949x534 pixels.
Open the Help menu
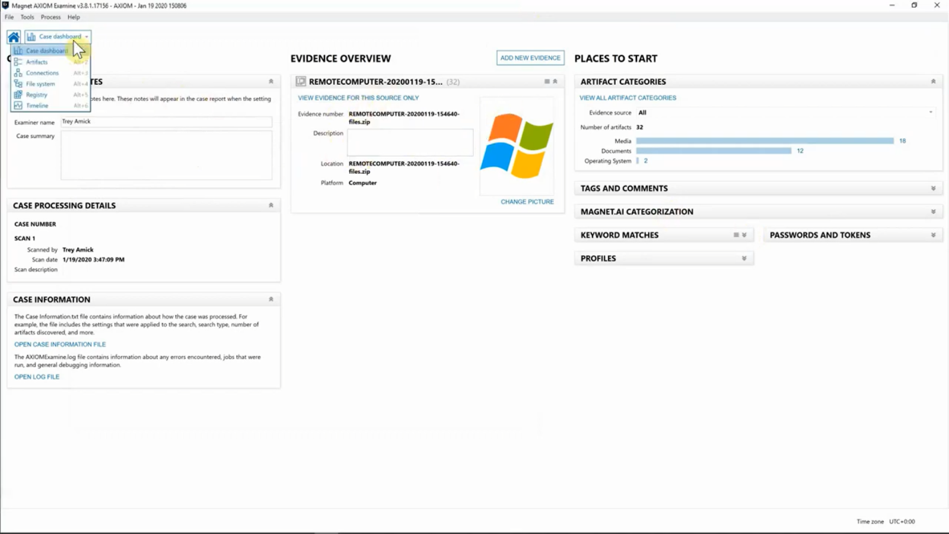click(x=74, y=17)
